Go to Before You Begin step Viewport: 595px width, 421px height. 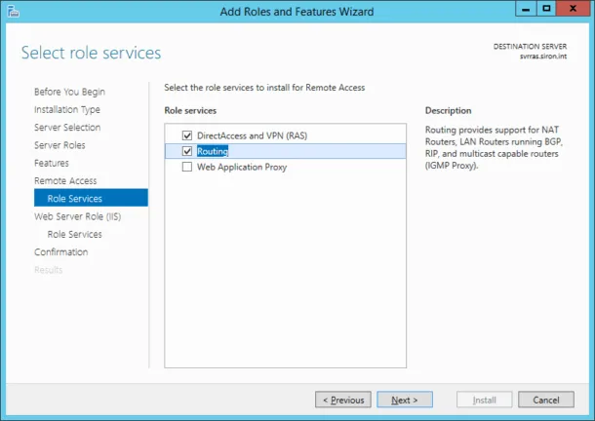[69, 92]
